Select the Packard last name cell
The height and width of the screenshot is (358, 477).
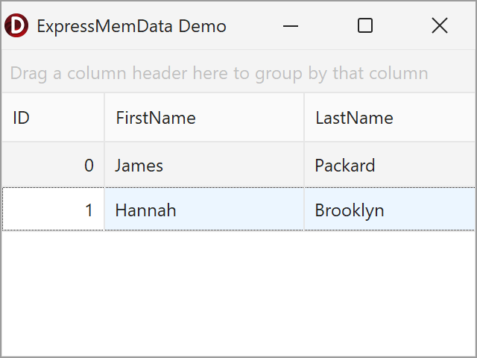click(389, 166)
